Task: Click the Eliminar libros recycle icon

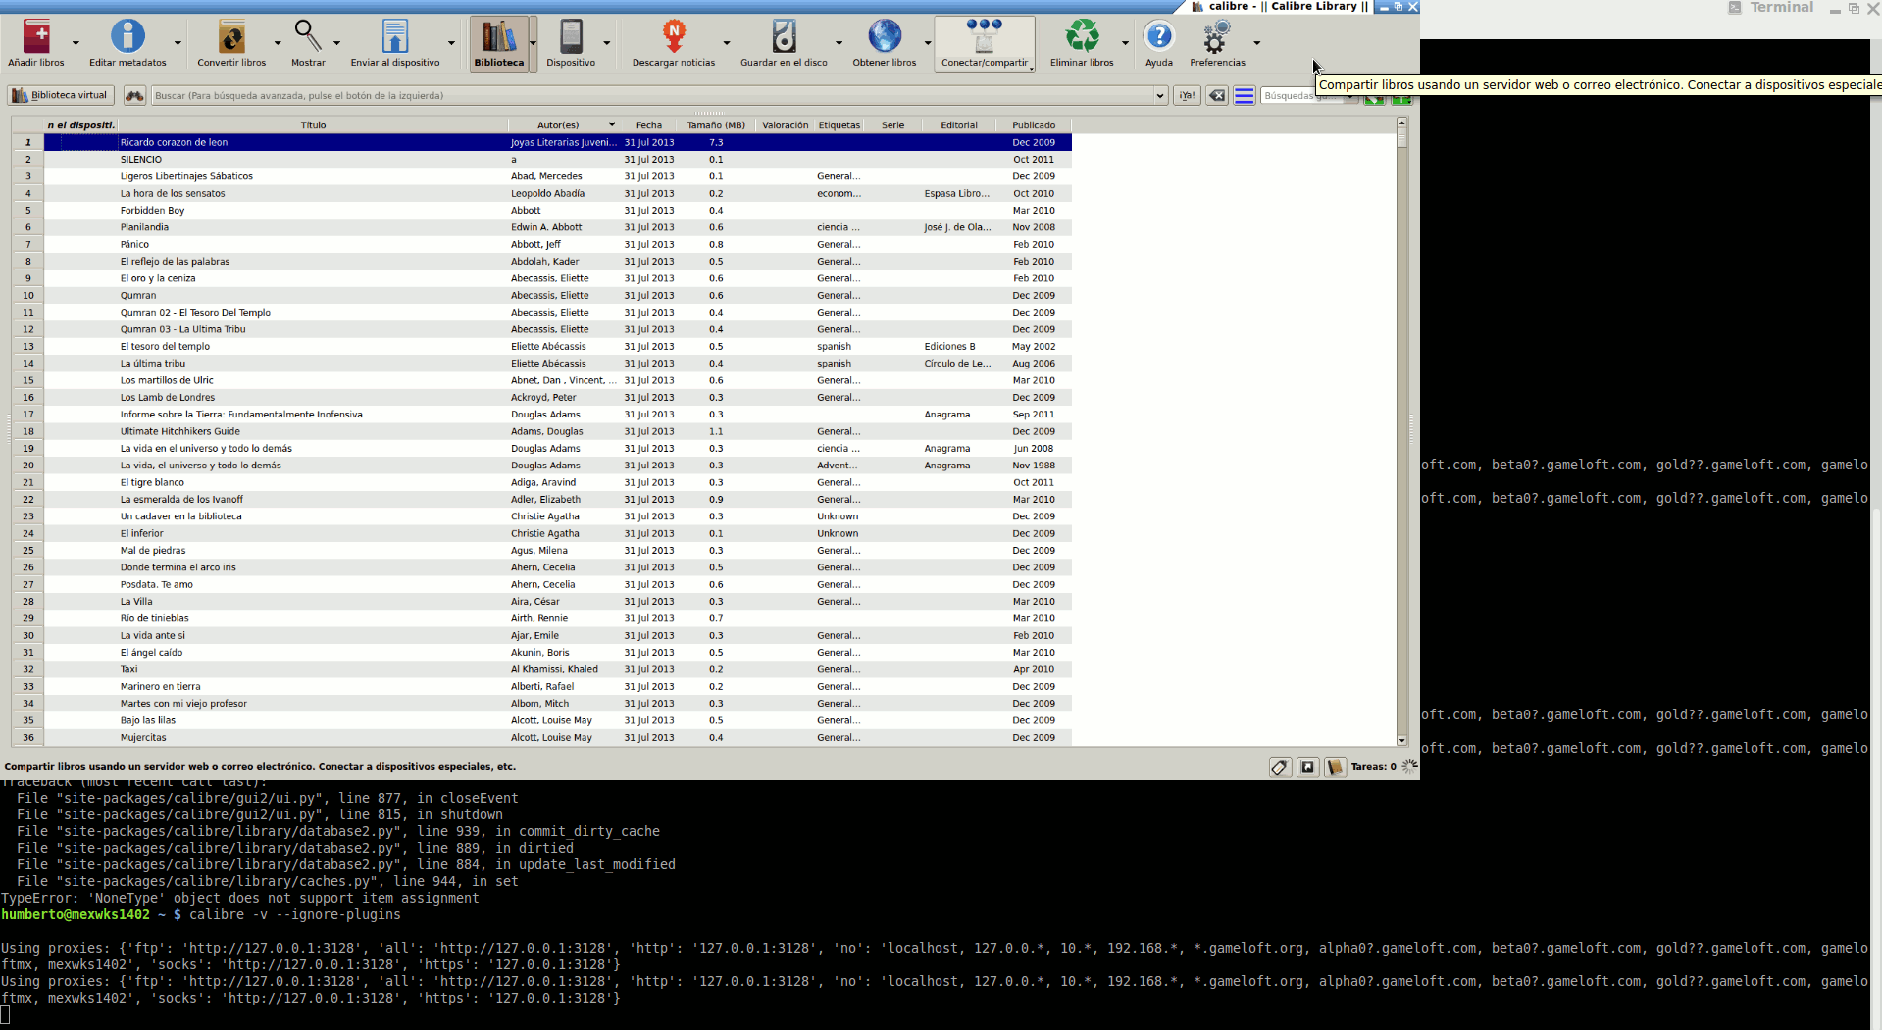Action: 1082,37
